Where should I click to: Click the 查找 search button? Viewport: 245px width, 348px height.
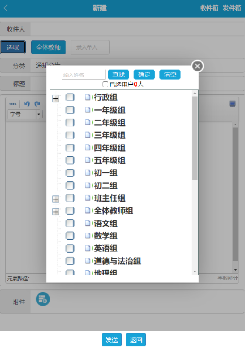(x=118, y=75)
